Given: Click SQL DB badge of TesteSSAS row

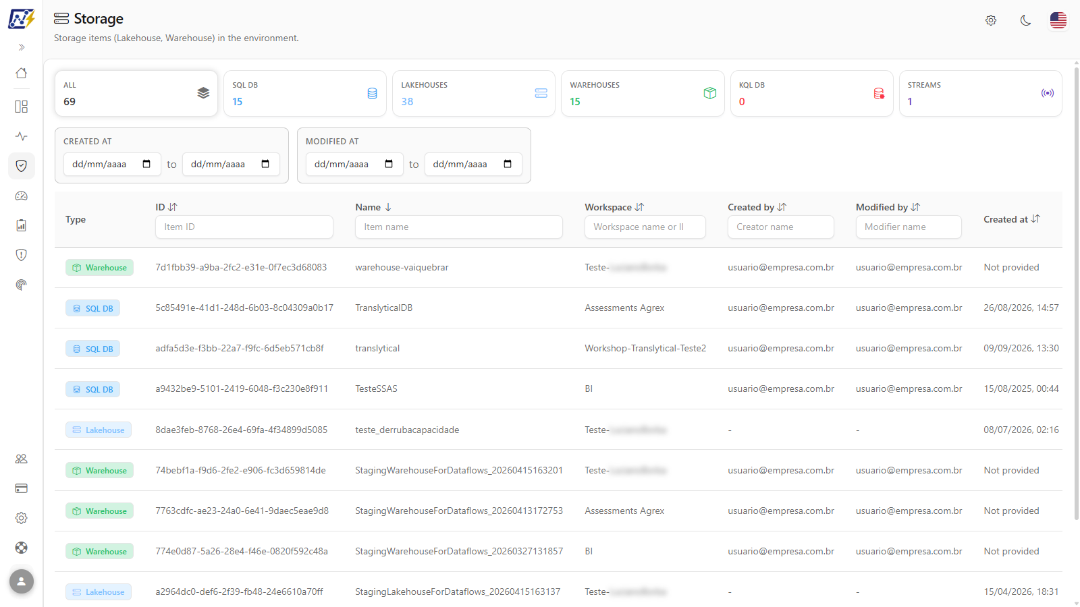Looking at the screenshot, I should pos(92,389).
